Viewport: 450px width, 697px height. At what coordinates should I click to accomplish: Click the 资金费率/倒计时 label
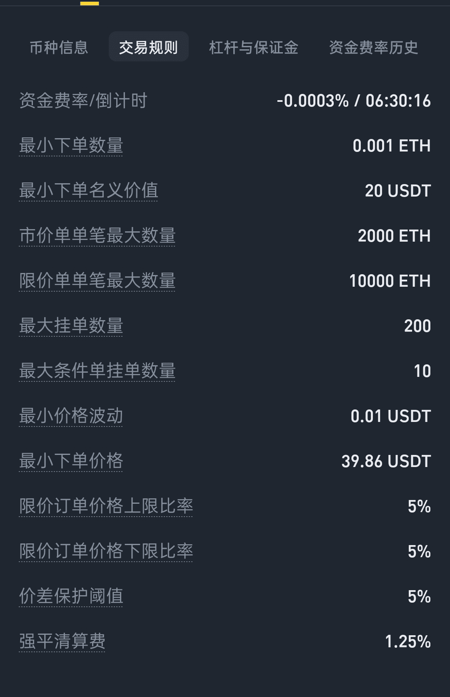(83, 101)
